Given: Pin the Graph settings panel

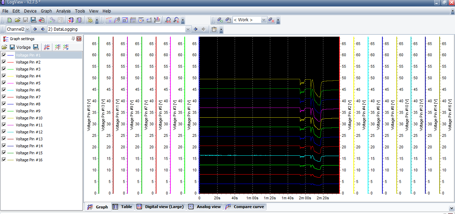Looking at the screenshot, I should (73, 39).
